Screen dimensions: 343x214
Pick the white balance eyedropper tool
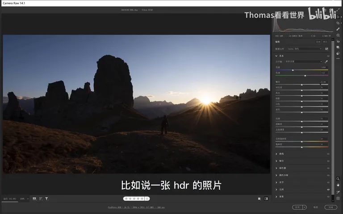click(326, 62)
